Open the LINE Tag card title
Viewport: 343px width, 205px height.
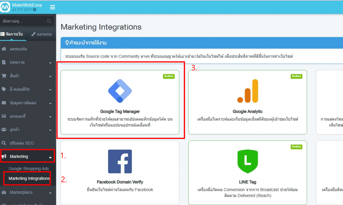(248, 182)
